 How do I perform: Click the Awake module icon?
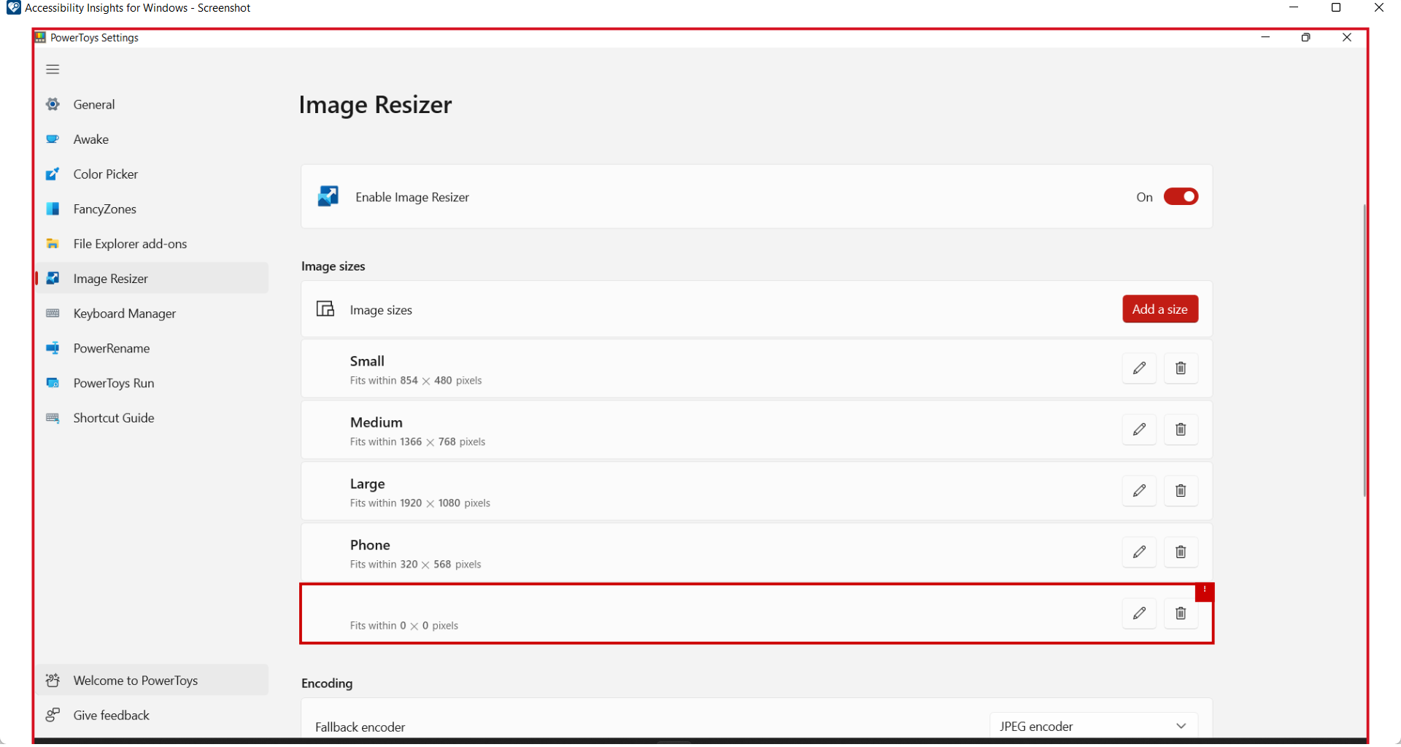click(x=53, y=139)
